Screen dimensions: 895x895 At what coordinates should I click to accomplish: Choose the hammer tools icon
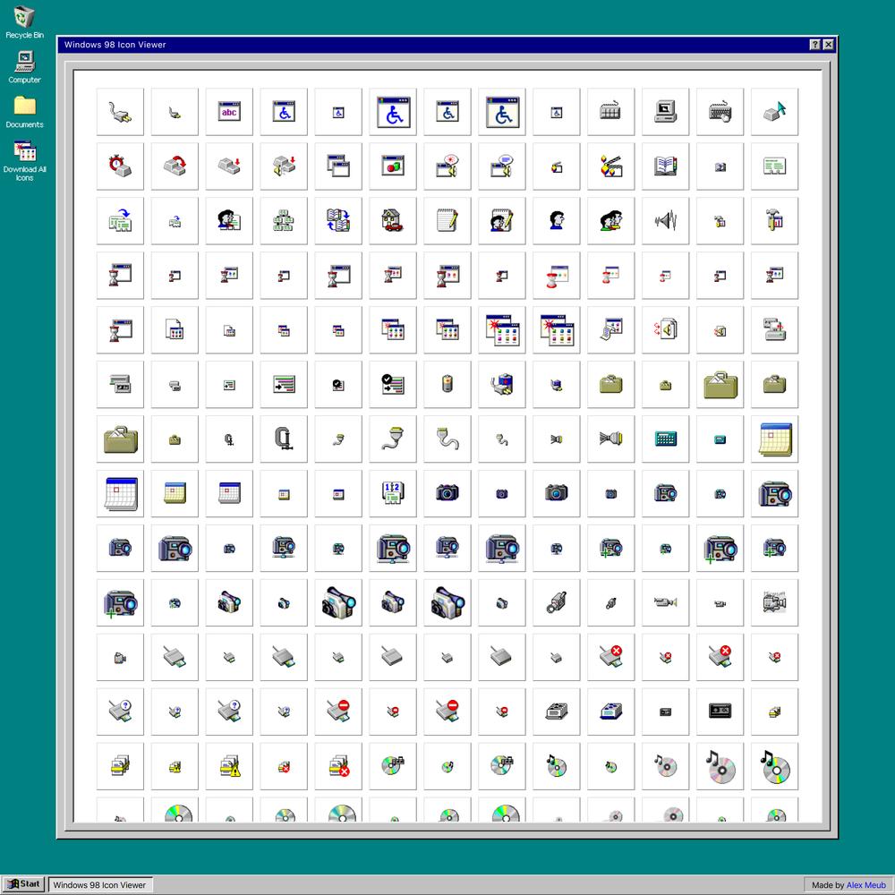point(774,220)
